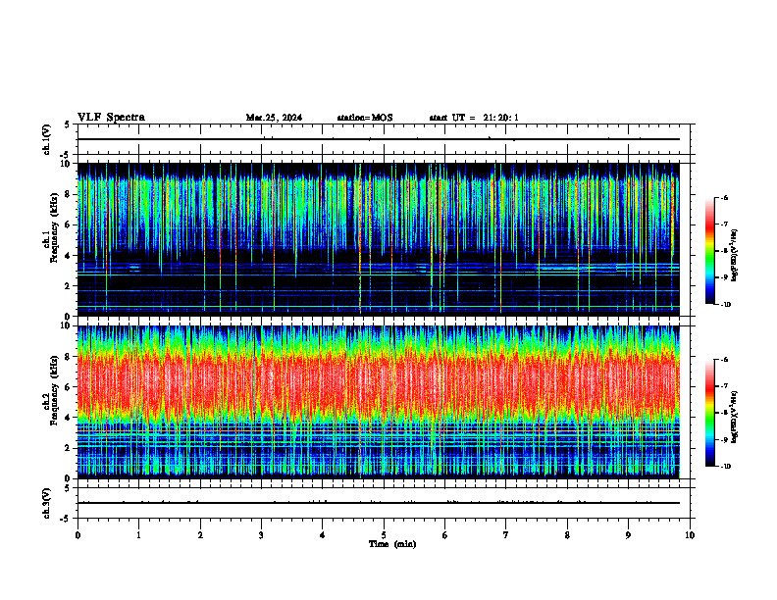Click time axis tick label "8" at bottom
This screenshot has width=777, height=600.
click(567, 535)
